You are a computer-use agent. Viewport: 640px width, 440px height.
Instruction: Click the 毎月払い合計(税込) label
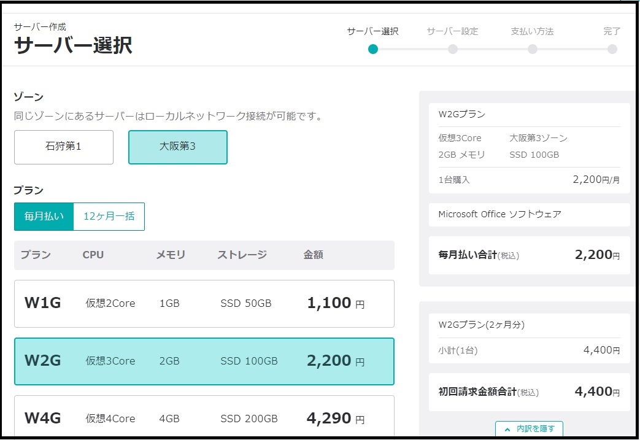click(x=479, y=255)
